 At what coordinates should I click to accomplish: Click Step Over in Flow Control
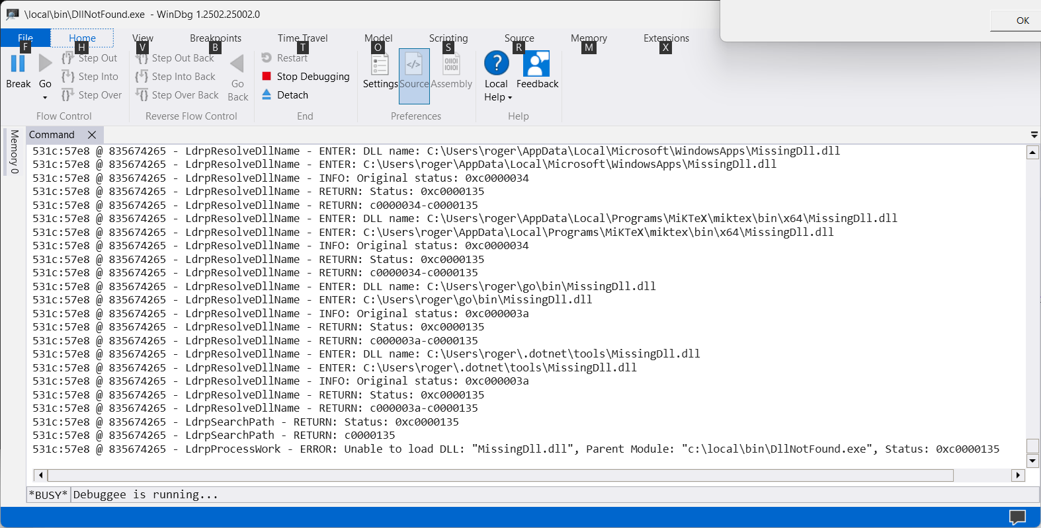tap(92, 95)
